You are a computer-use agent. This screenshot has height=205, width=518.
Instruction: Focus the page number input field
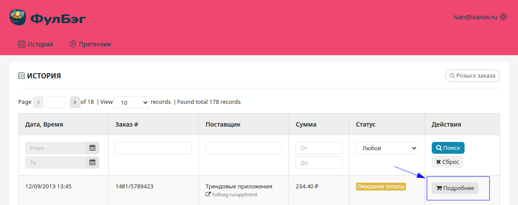click(x=56, y=102)
